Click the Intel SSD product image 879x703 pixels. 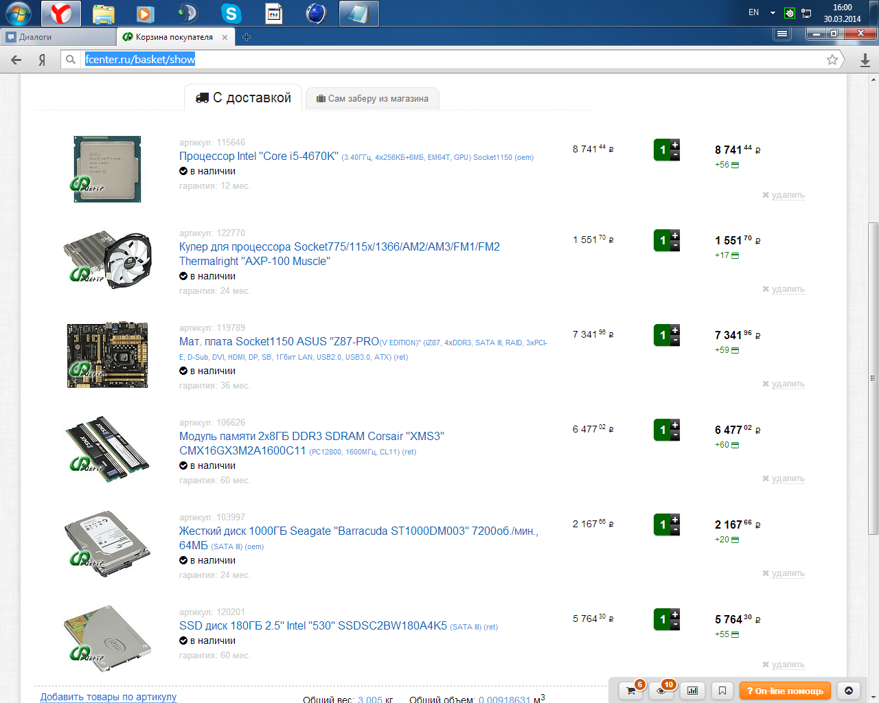coord(107,638)
